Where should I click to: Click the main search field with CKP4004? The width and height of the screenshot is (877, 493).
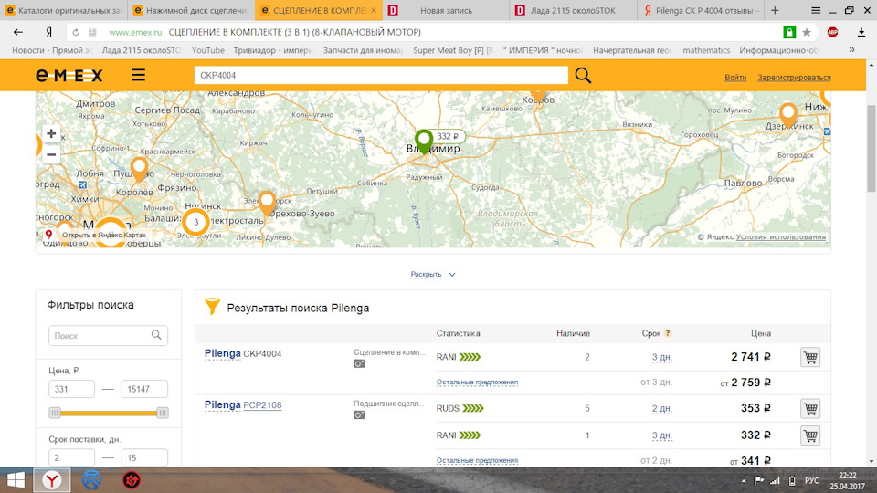381,75
